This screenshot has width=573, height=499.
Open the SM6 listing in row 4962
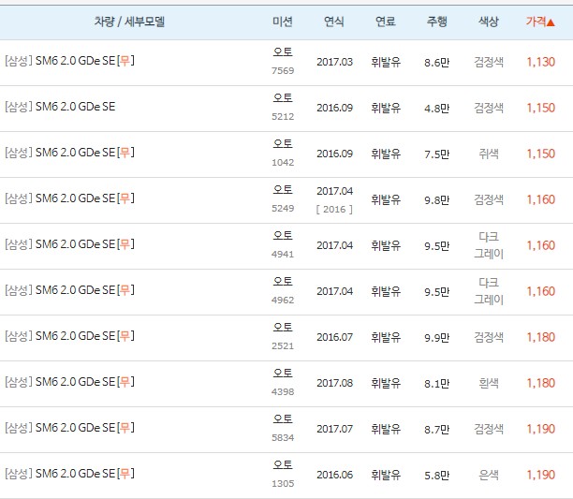pyautogui.click(x=69, y=290)
